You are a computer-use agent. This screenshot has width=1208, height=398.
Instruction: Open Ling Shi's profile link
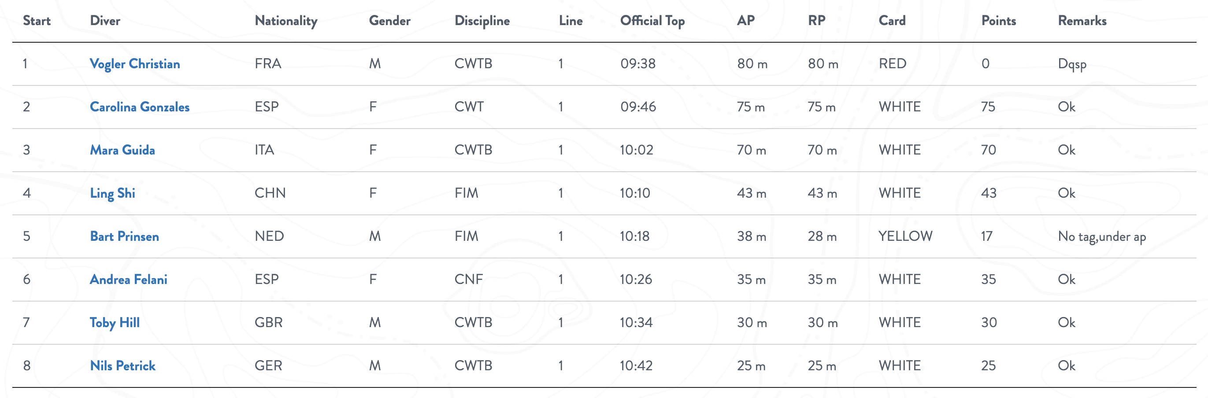click(112, 193)
